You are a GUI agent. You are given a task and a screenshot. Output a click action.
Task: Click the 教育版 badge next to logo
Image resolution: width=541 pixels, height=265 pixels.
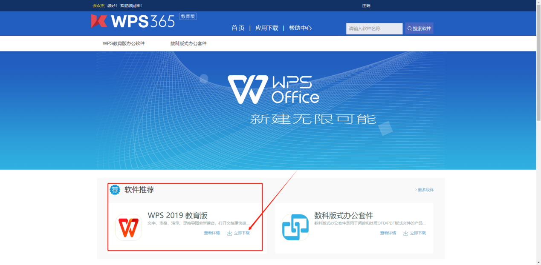pos(188,17)
